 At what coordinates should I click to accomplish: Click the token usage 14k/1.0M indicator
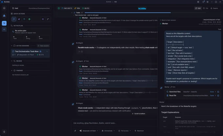click(x=67, y=8)
